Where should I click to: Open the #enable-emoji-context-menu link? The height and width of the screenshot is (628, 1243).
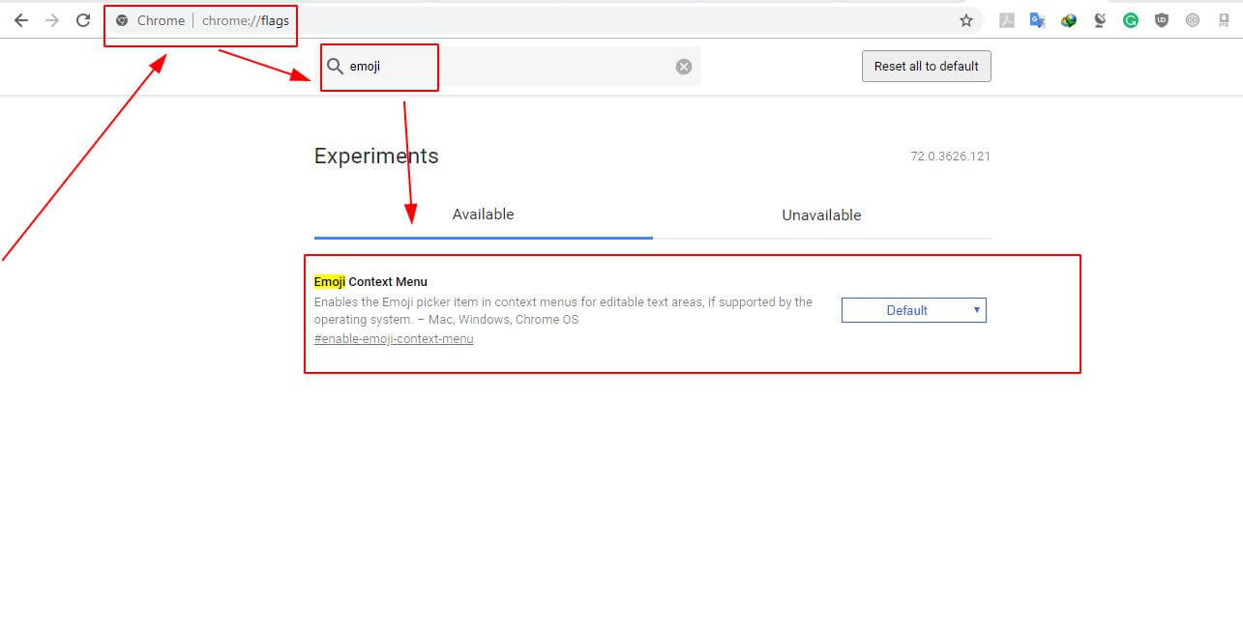(x=394, y=339)
